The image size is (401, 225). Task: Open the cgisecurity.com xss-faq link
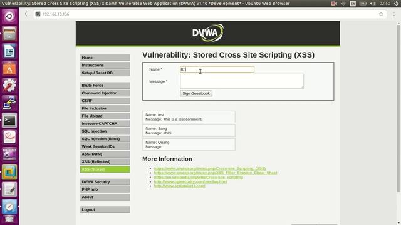[x=190, y=181]
